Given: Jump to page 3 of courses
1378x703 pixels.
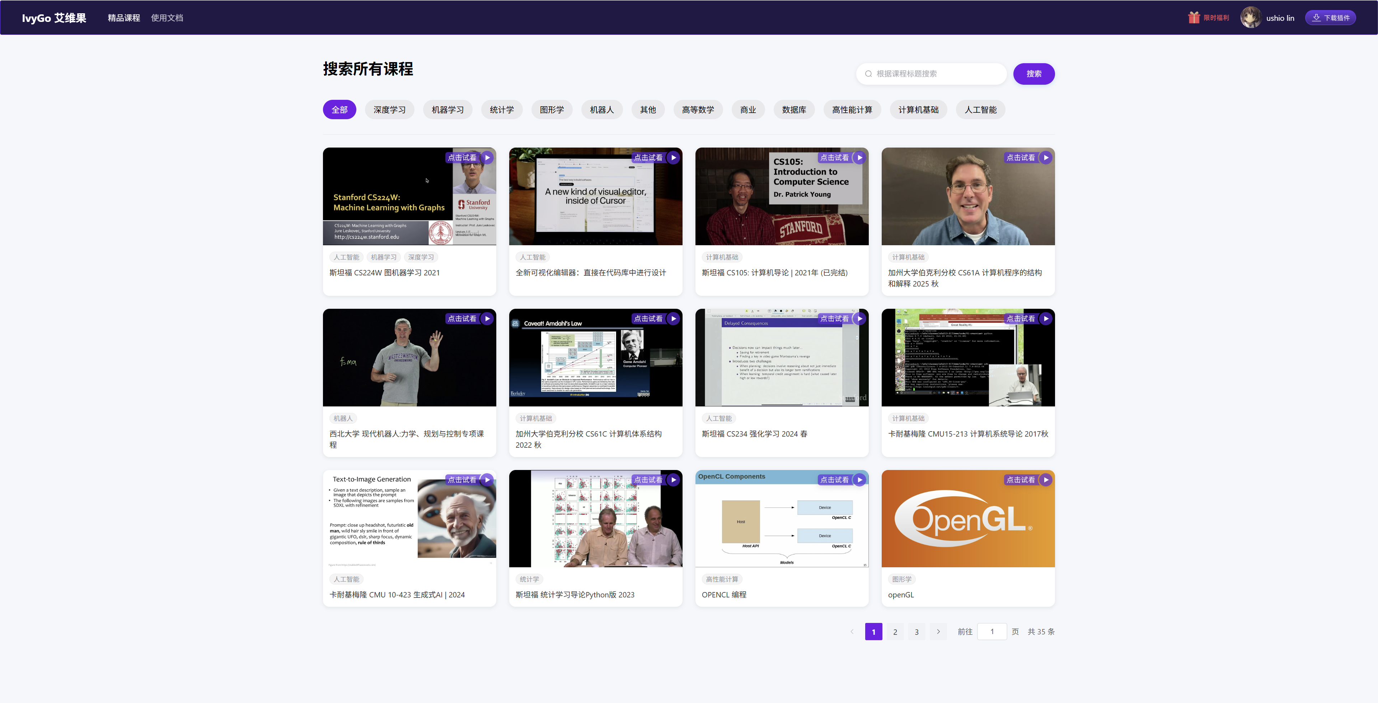Looking at the screenshot, I should (917, 632).
